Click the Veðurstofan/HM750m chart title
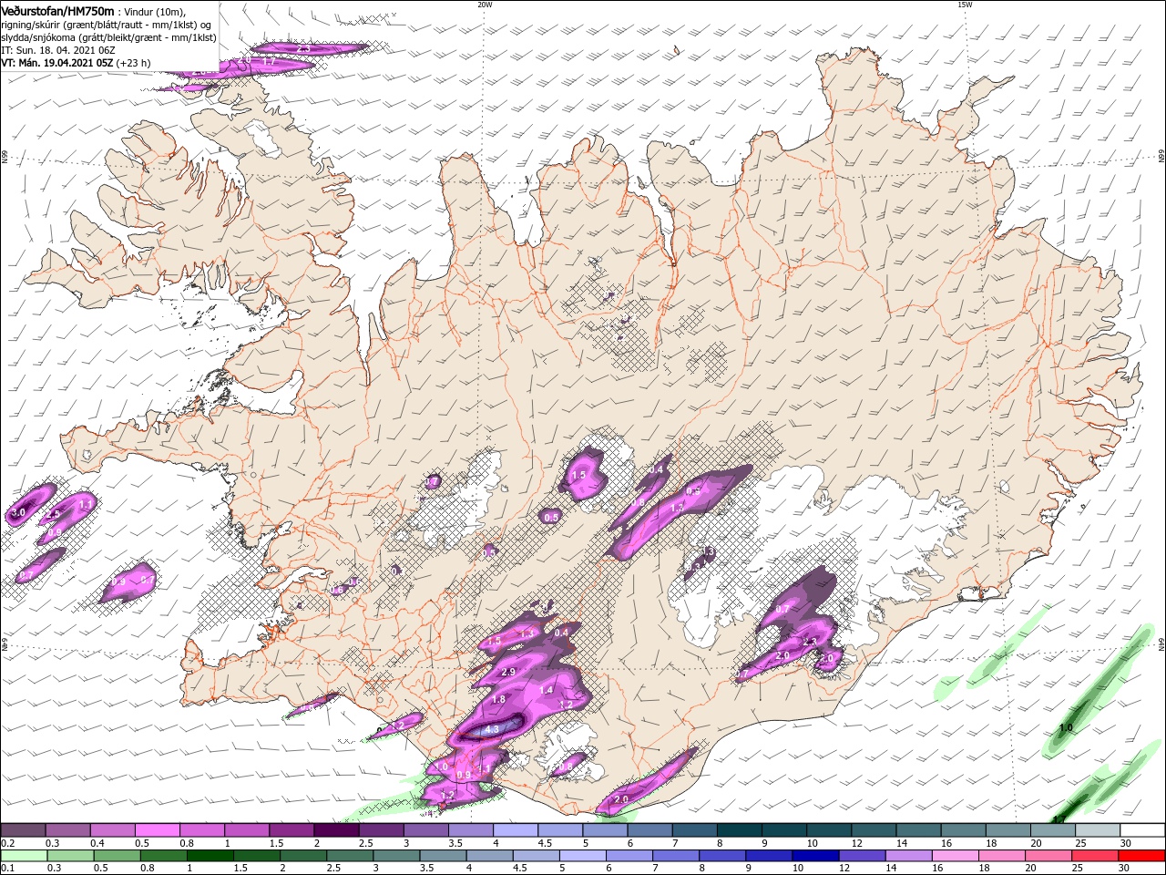The image size is (1166, 875). [x=57, y=10]
